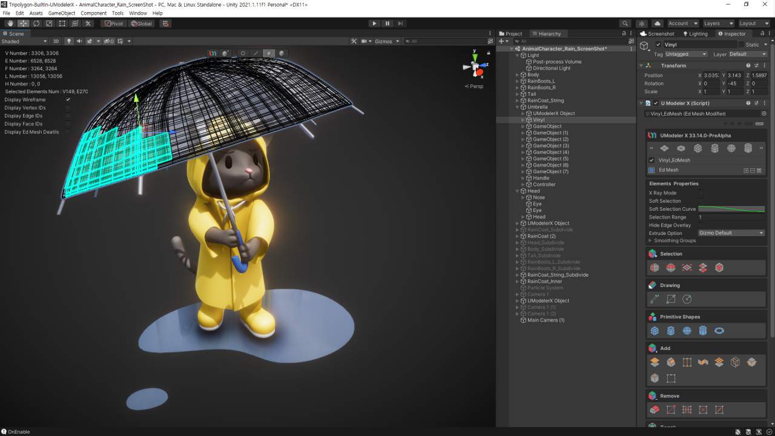Image resolution: width=775 pixels, height=436 pixels.
Task: Select the Rect transform tool
Action: click(62, 24)
